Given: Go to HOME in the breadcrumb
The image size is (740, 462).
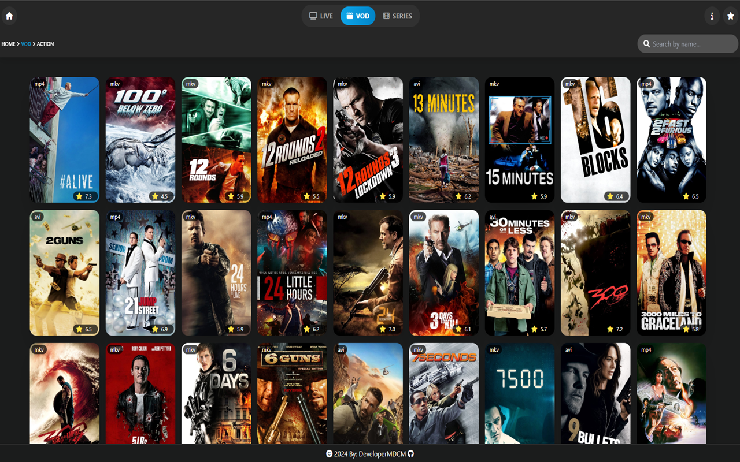Looking at the screenshot, I should (8, 44).
